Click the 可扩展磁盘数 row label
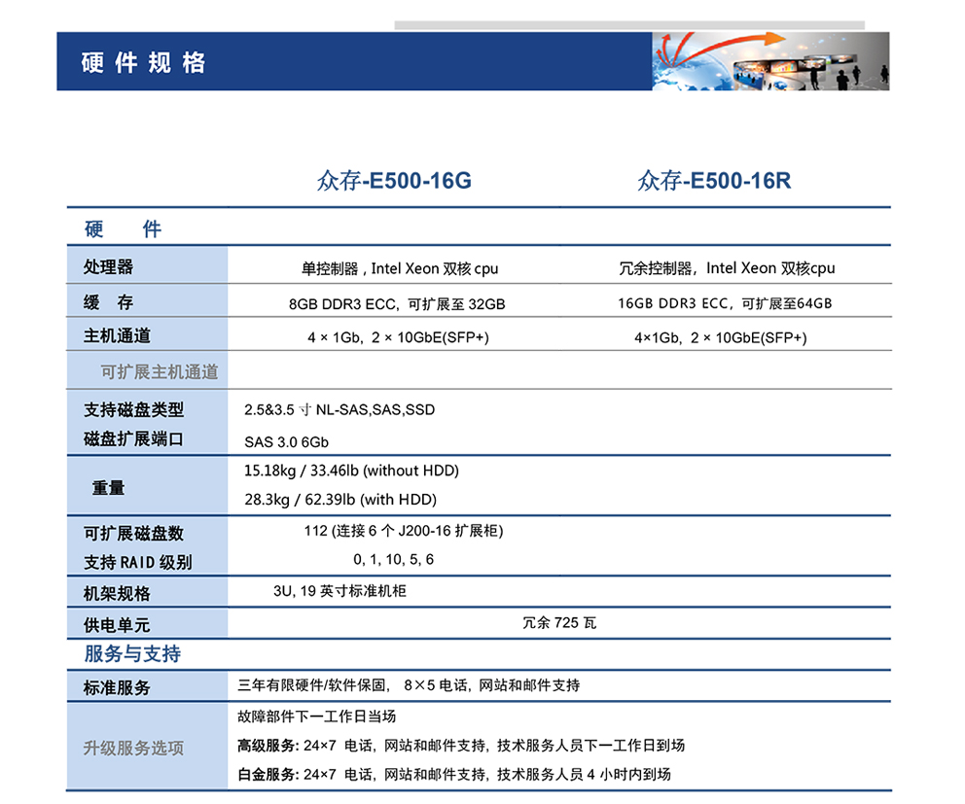This screenshot has width=965, height=804. (x=133, y=533)
